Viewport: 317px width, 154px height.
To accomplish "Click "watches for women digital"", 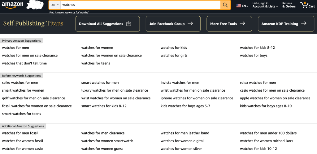I will (x=182, y=141).
